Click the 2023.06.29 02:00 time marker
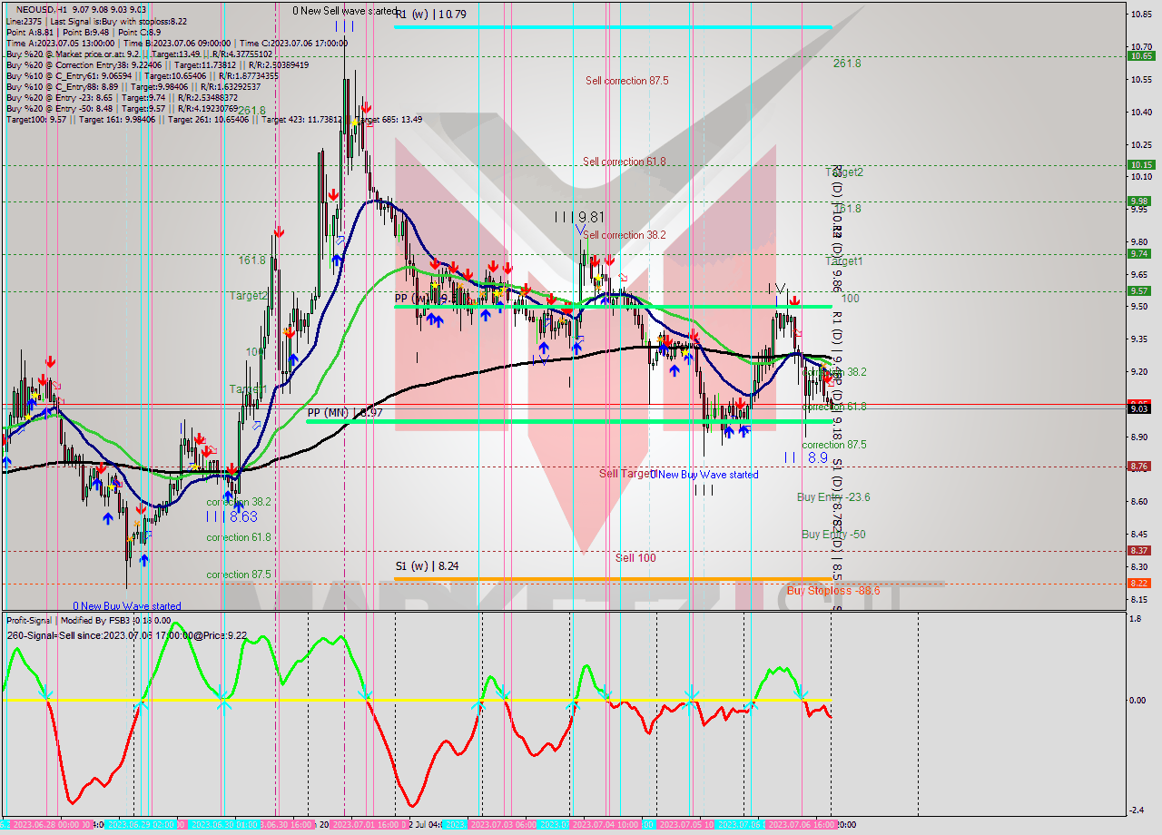Screen dimensions: 1162x835 [147, 825]
